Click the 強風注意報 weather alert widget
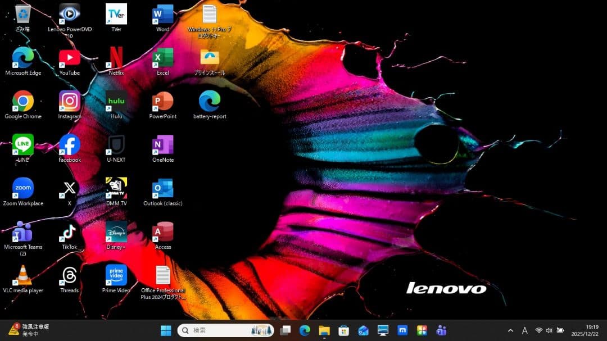The width and height of the screenshot is (607, 341). point(25,330)
